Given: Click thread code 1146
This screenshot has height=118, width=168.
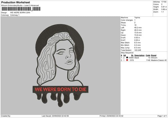Looking at the screenshot, I should 148,60.
